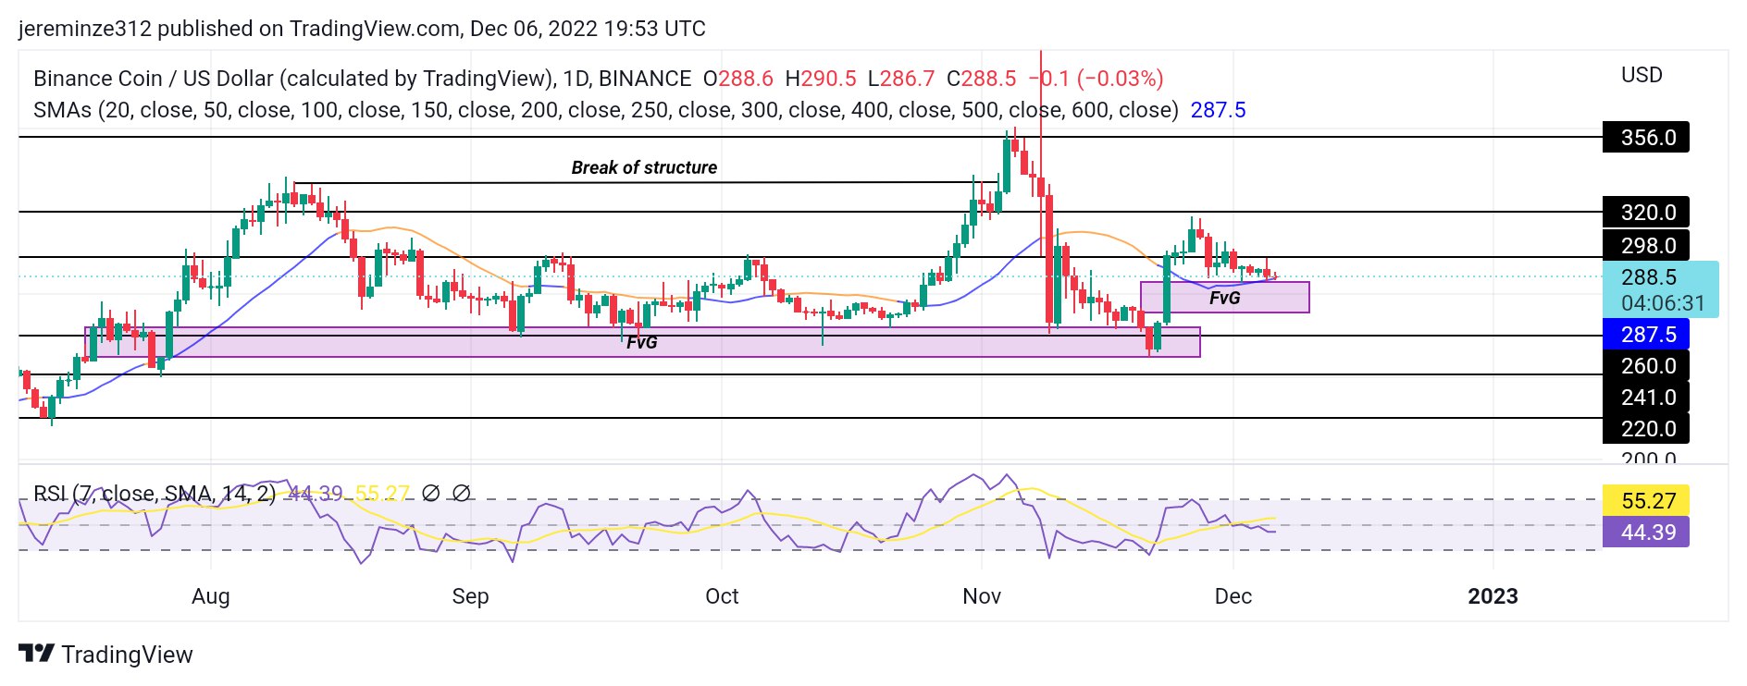Click the Oct label on time axis
1747x686 pixels.
[722, 596]
